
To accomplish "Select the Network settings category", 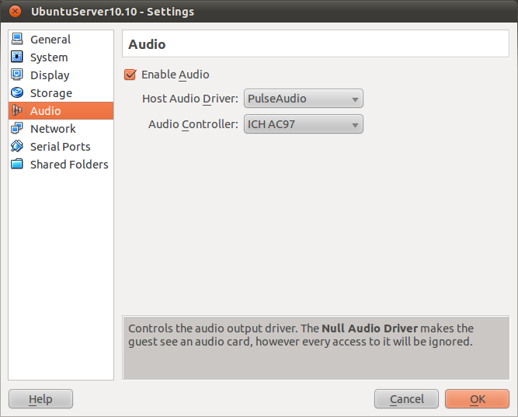I will (x=53, y=129).
